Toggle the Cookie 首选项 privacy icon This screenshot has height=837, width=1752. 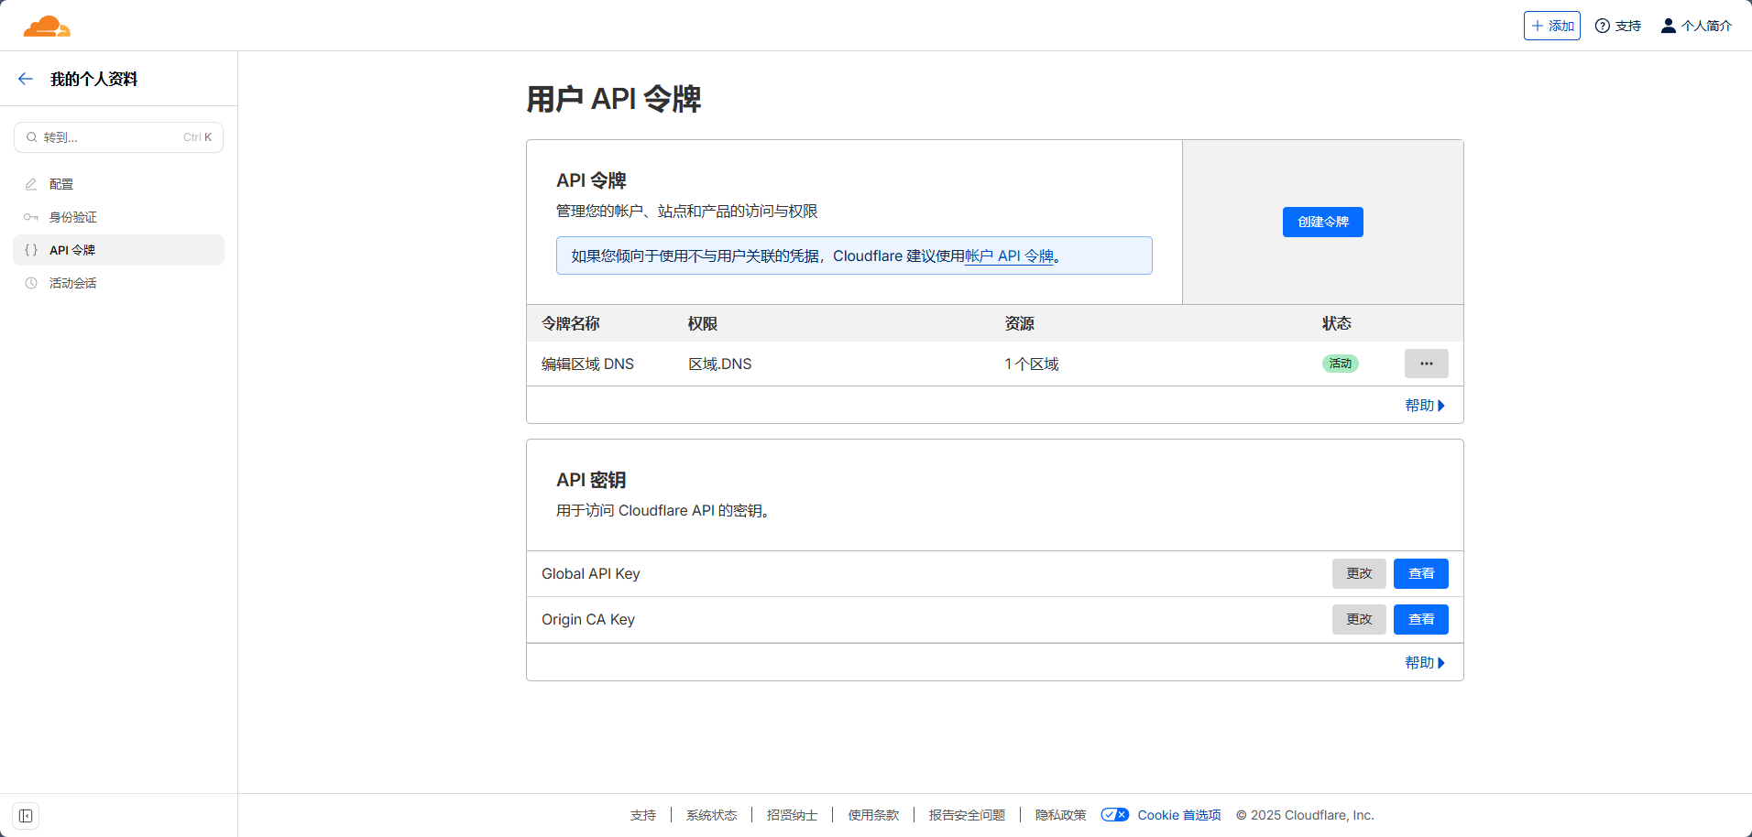tap(1114, 815)
